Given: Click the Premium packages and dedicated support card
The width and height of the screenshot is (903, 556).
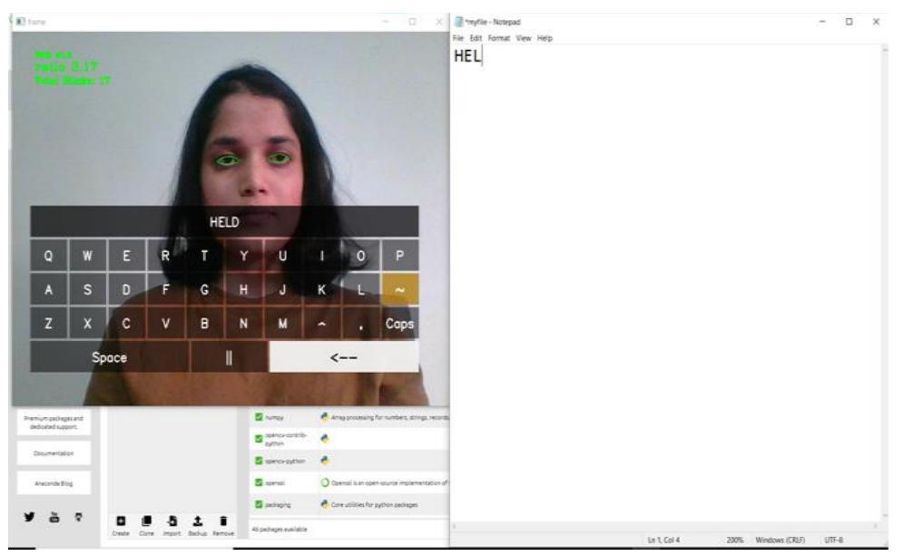Looking at the screenshot, I should 54,423.
